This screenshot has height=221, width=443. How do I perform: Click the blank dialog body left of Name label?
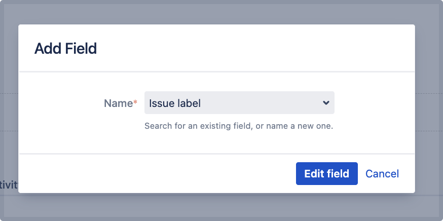point(56,103)
